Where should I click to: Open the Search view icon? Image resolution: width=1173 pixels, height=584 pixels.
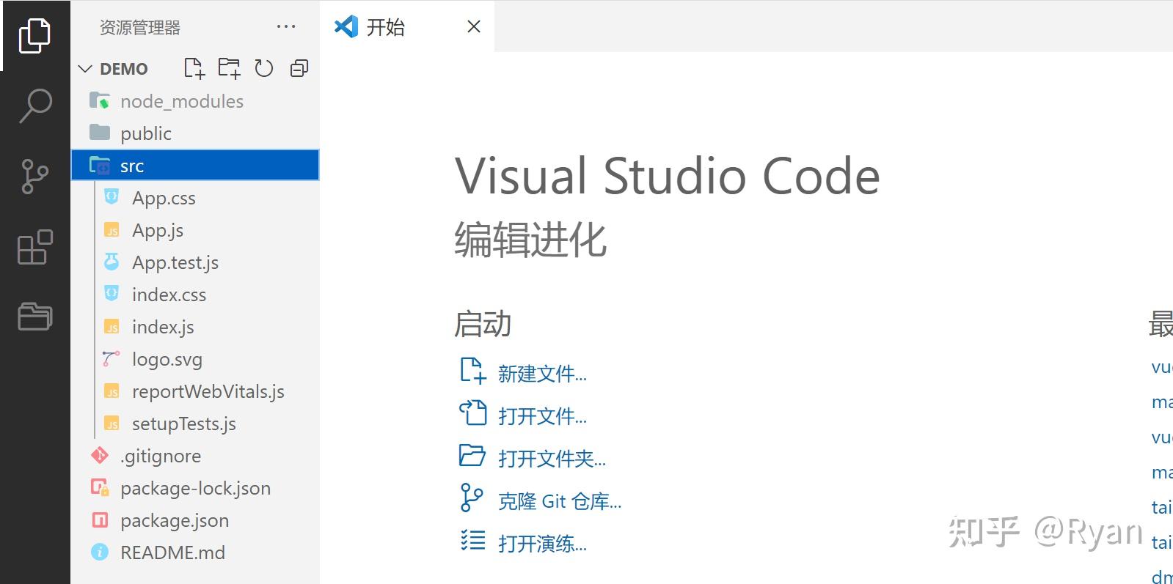pyautogui.click(x=34, y=106)
